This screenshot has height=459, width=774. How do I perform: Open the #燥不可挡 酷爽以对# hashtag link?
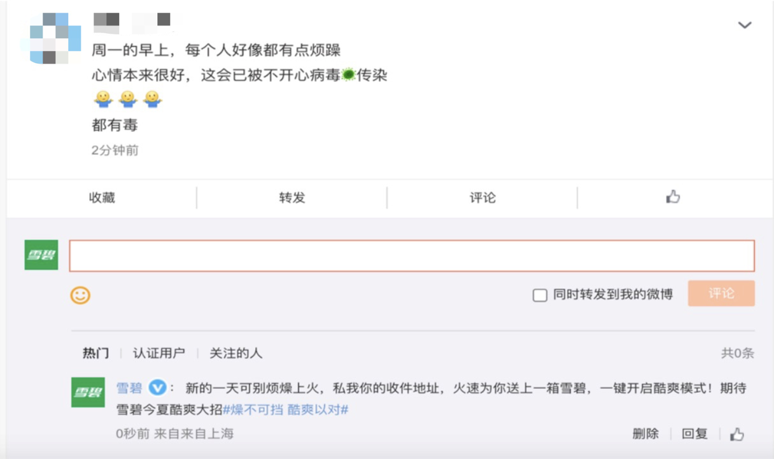click(286, 409)
